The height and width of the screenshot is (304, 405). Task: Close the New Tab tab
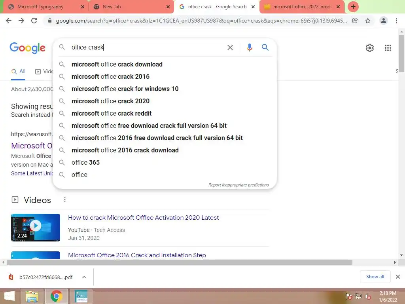(168, 7)
